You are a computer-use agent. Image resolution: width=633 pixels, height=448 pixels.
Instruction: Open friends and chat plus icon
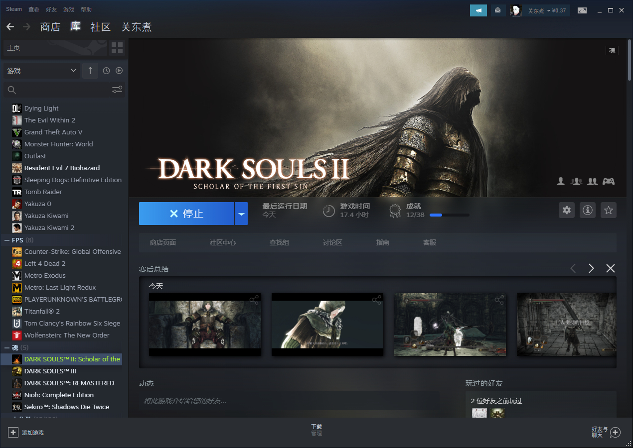[616, 432]
